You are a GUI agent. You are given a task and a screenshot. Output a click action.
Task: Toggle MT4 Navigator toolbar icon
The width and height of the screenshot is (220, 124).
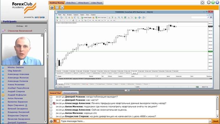pos(72,18)
